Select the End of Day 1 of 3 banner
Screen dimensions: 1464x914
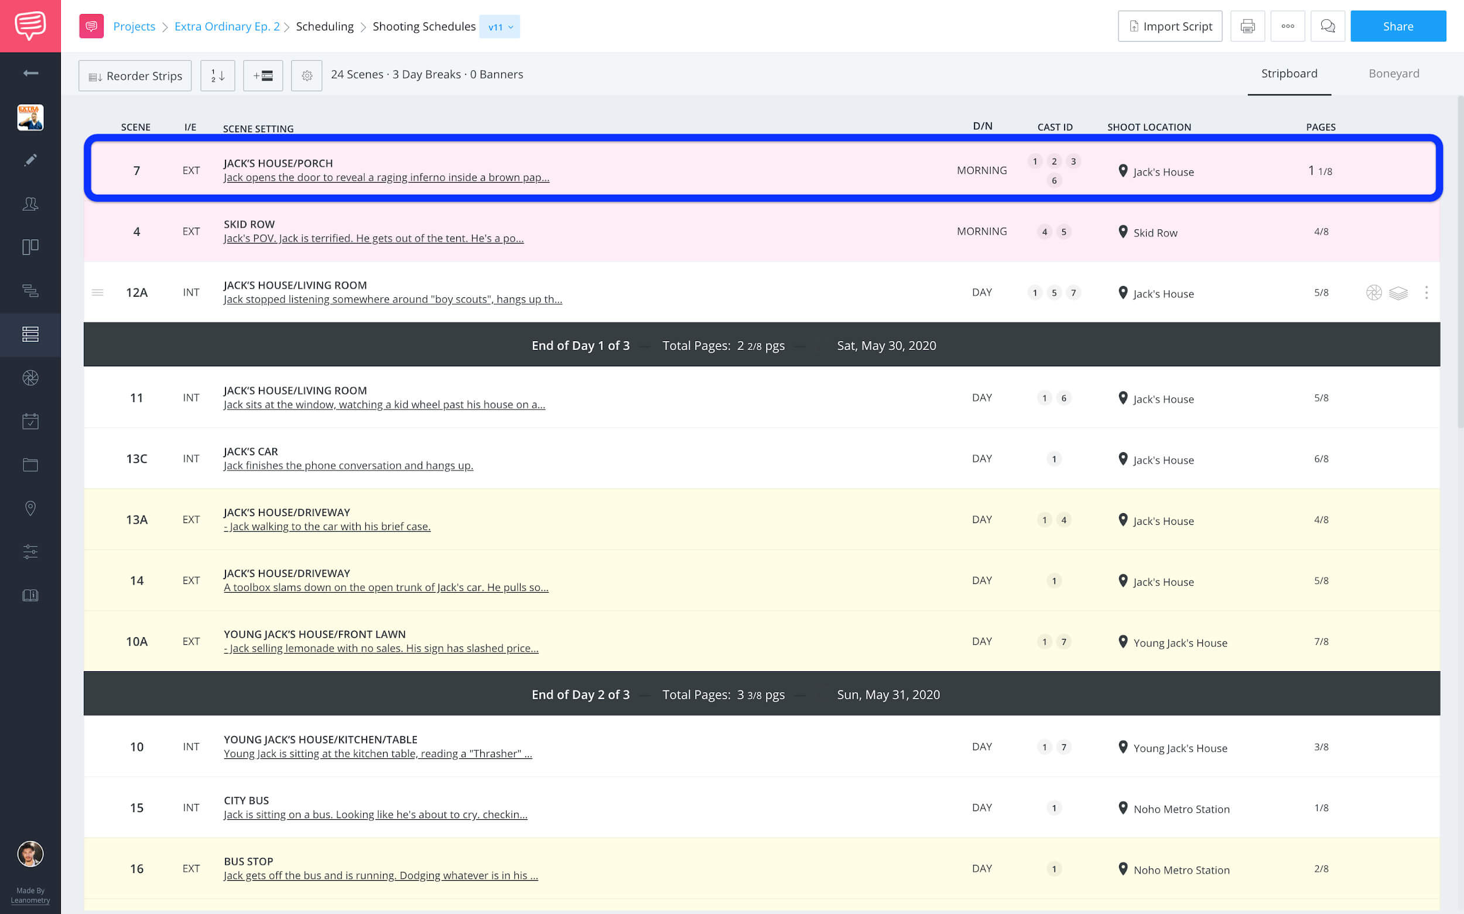point(762,345)
